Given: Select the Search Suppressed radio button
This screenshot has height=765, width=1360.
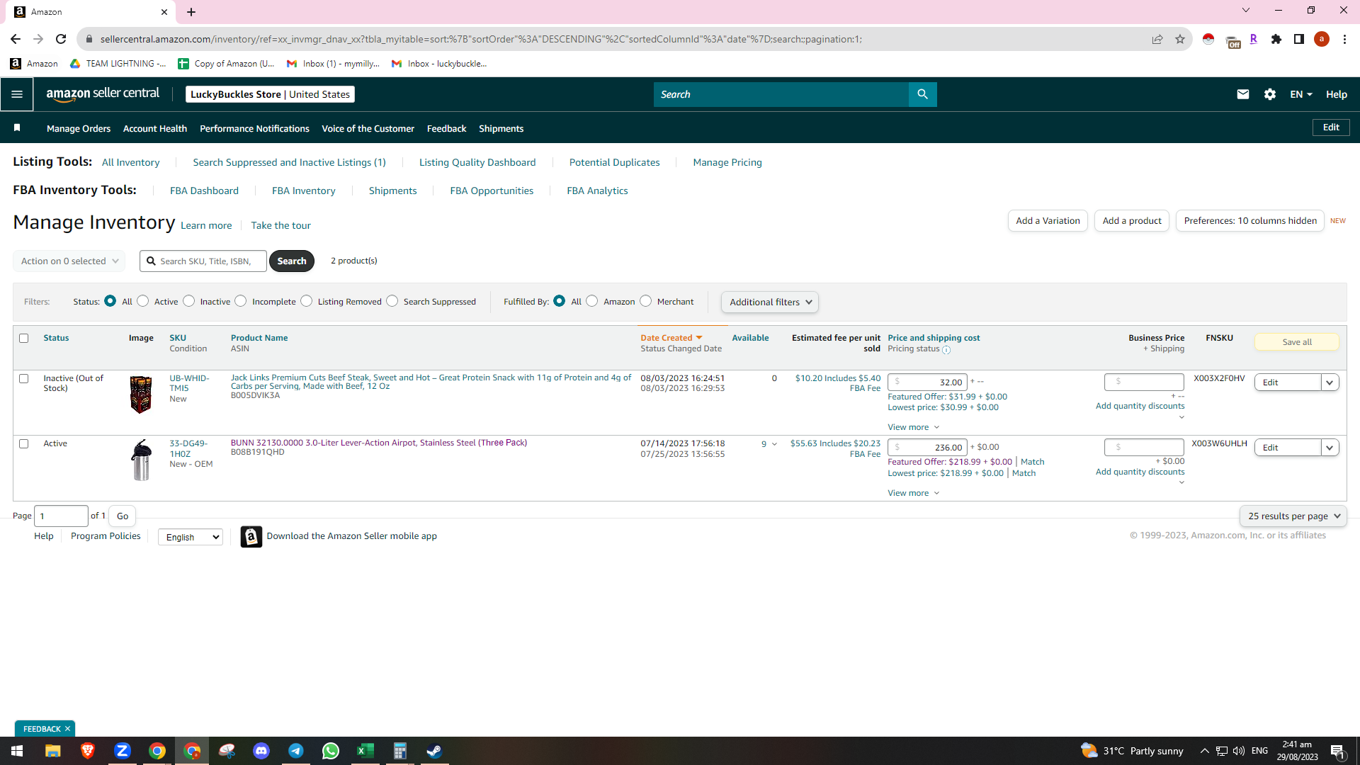Looking at the screenshot, I should click(392, 301).
